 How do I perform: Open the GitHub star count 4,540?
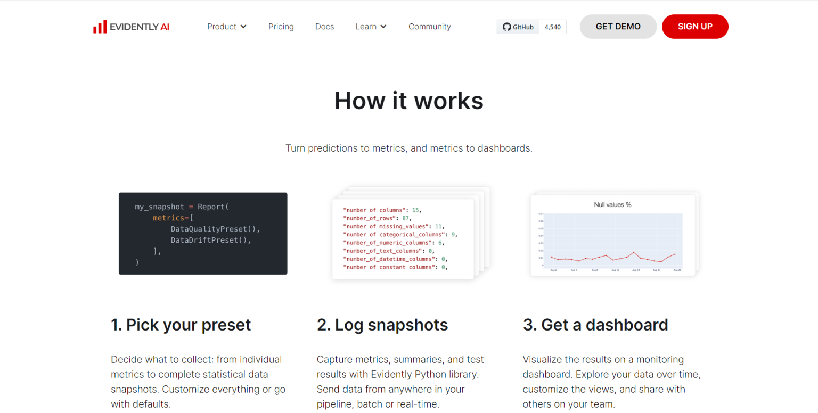552,27
